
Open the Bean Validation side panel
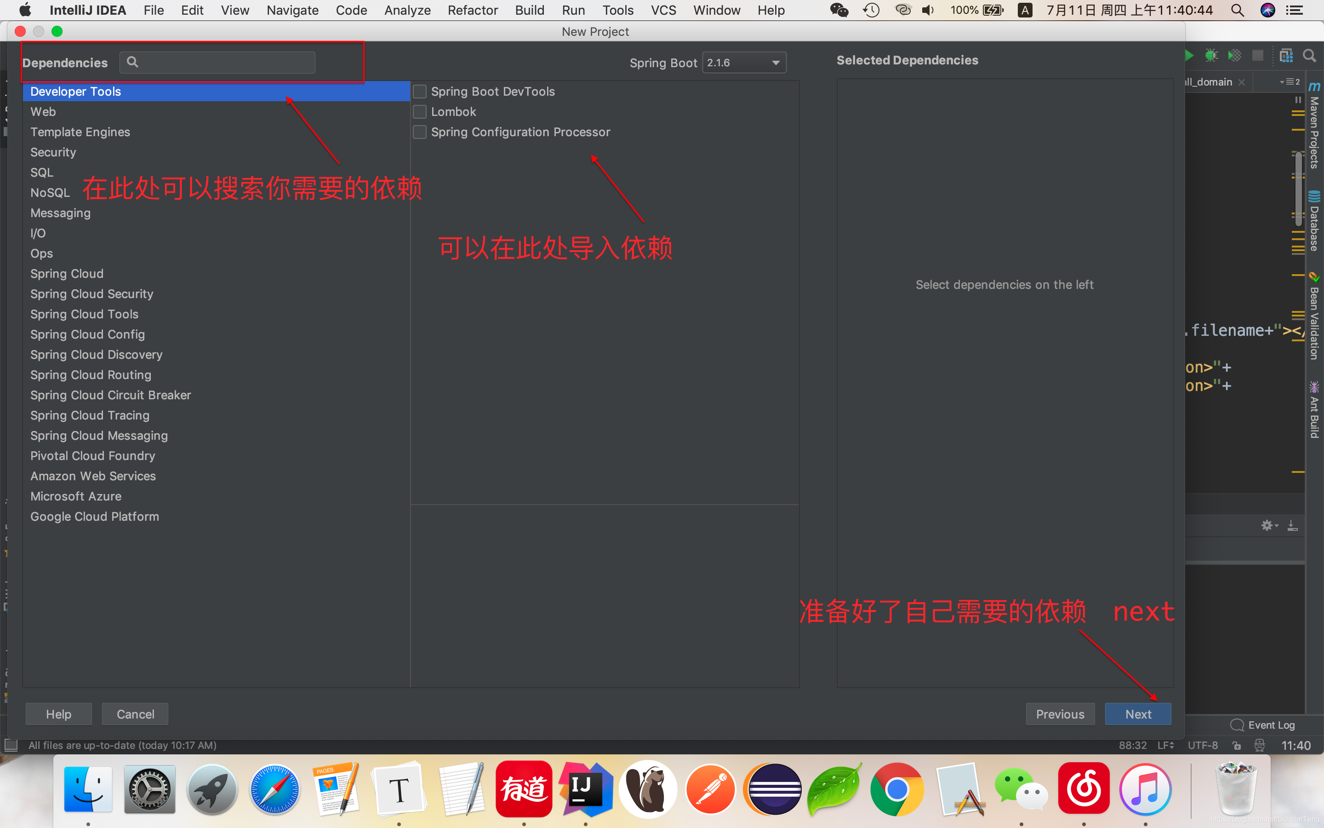(1314, 316)
